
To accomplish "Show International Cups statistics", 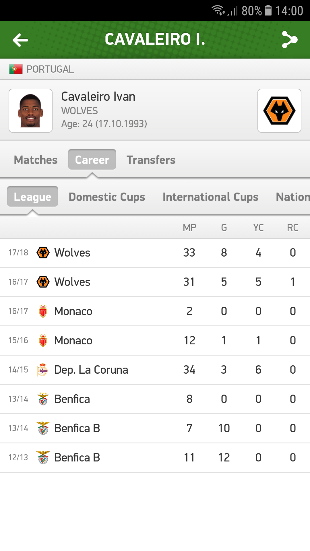I will click(210, 197).
